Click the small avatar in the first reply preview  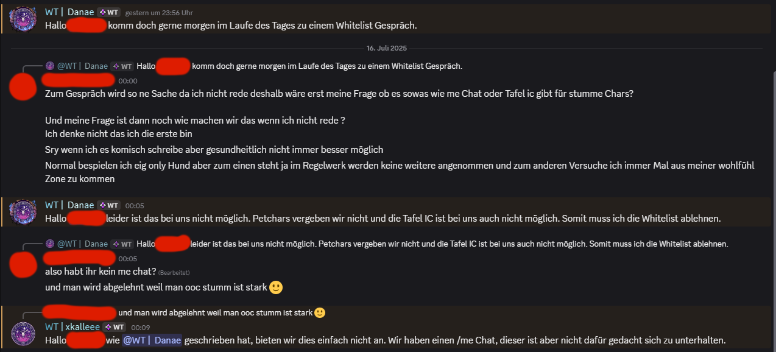click(50, 66)
